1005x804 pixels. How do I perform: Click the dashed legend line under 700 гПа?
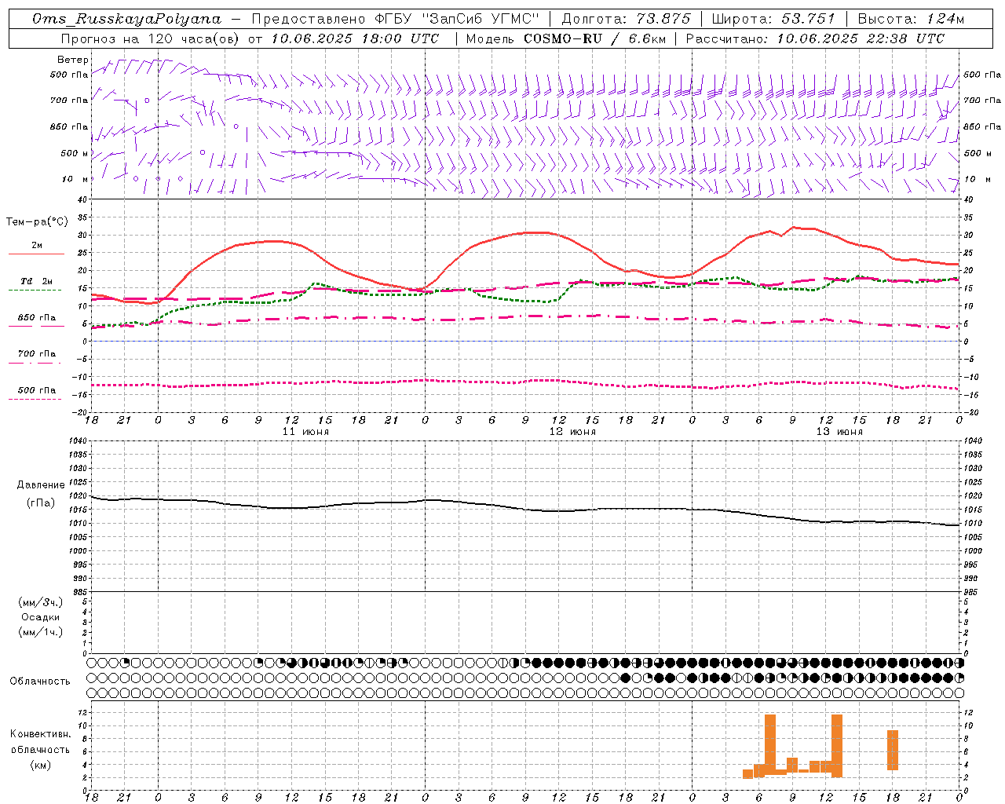[x=36, y=364]
